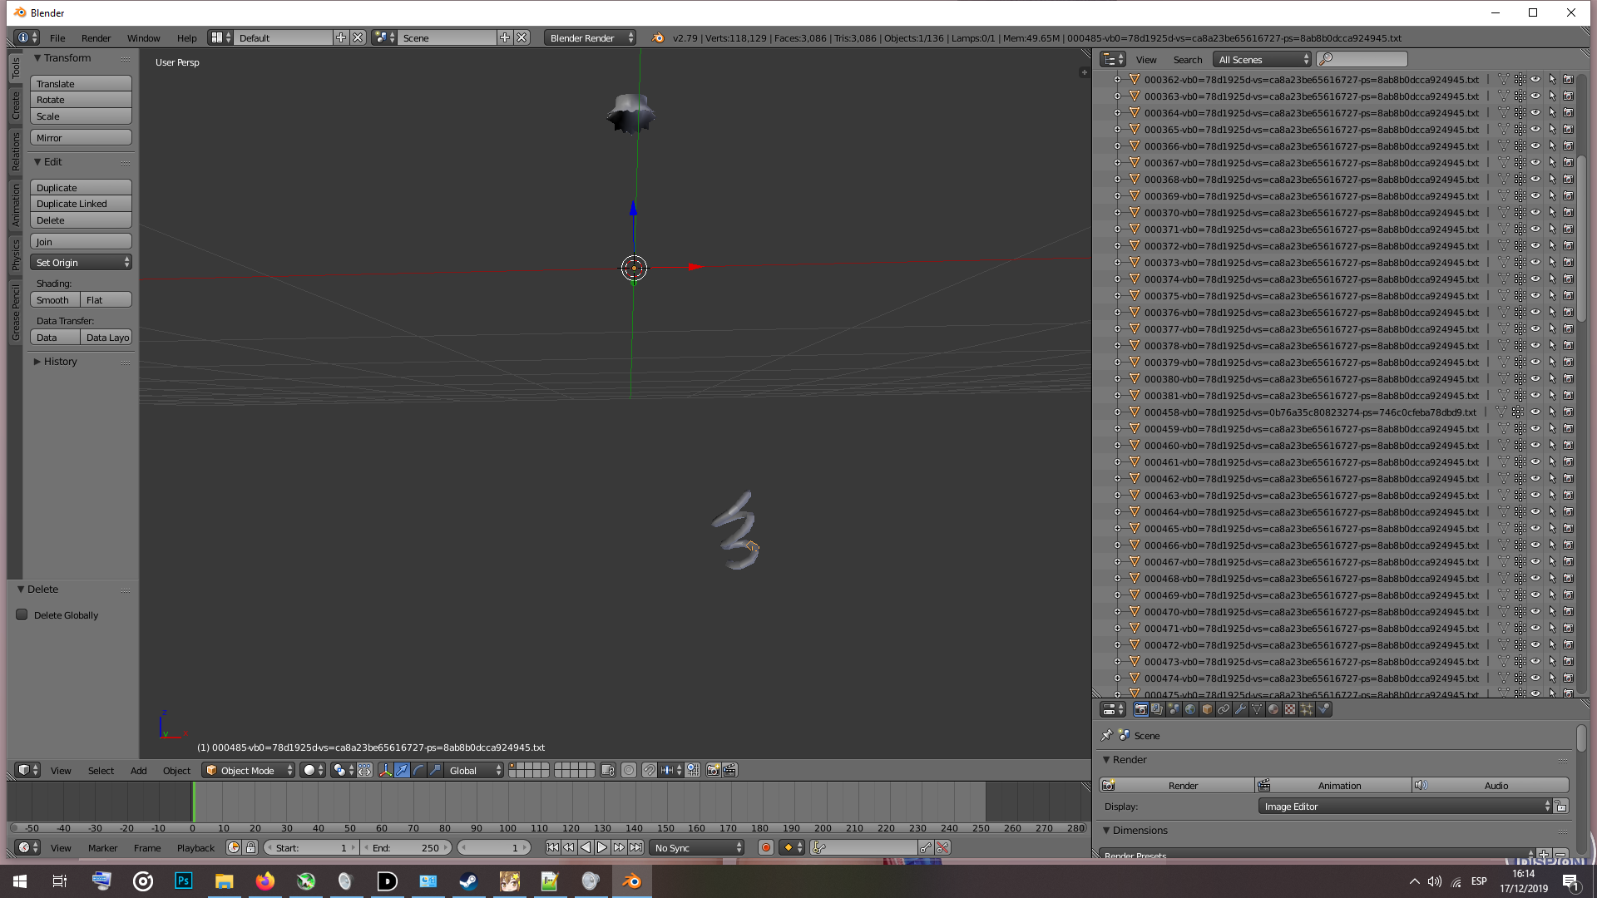The height and width of the screenshot is (898, 1597).
Task: Open the Blender Render engine dropdown
Action: (591, 37)
